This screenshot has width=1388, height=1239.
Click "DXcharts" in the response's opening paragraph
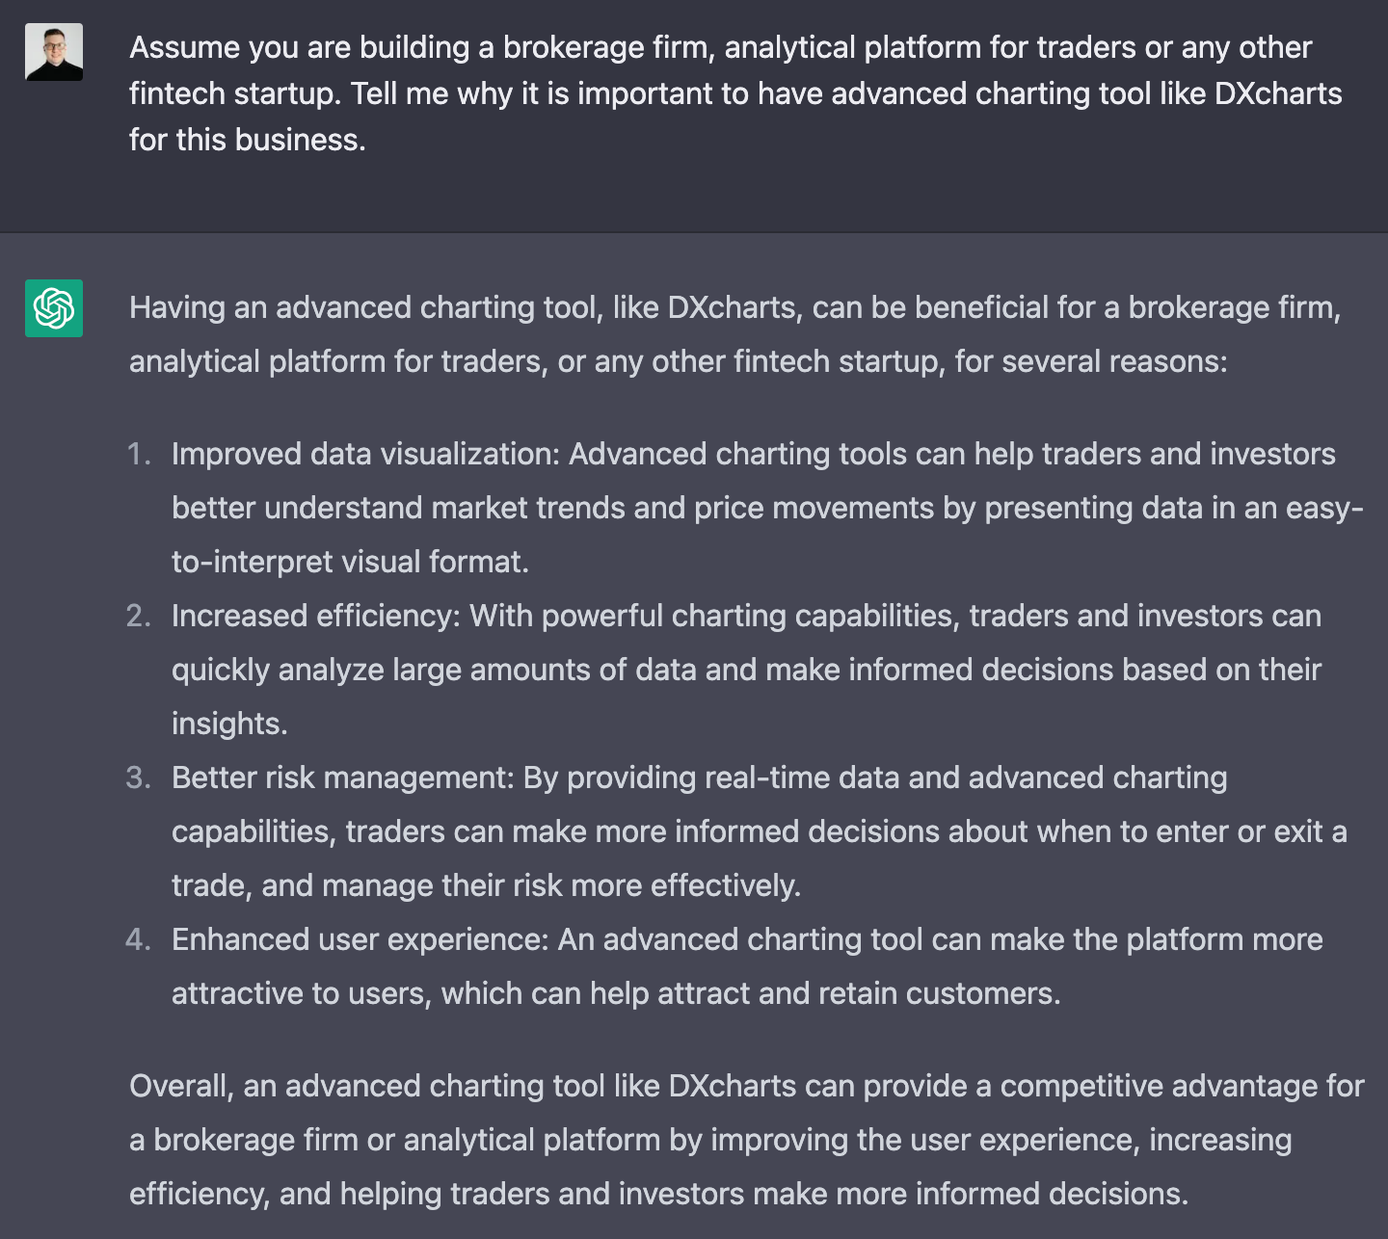732,307
